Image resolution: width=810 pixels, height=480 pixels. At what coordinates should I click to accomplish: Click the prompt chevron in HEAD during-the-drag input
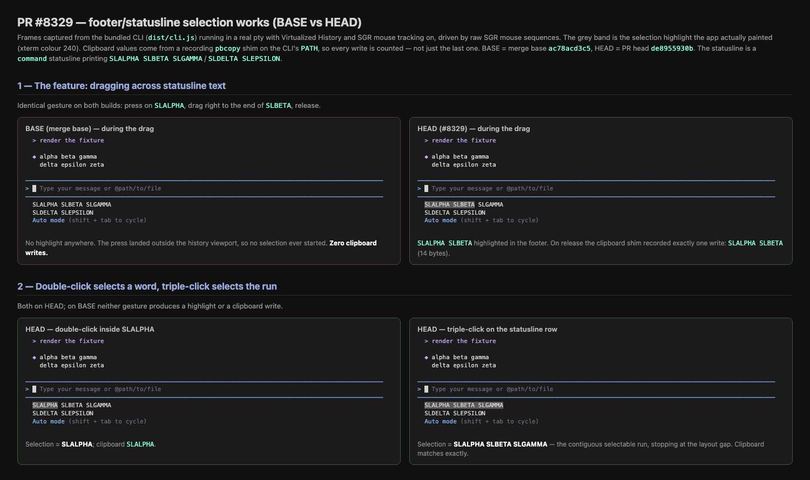point(419,189)
